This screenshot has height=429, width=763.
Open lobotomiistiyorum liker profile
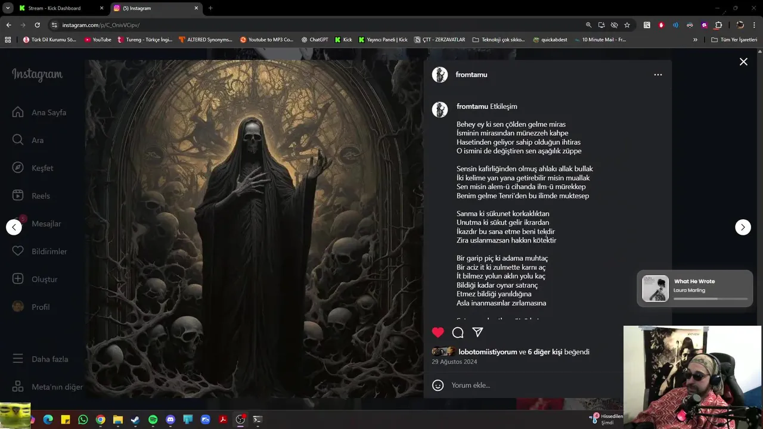[x=488, y=352]
